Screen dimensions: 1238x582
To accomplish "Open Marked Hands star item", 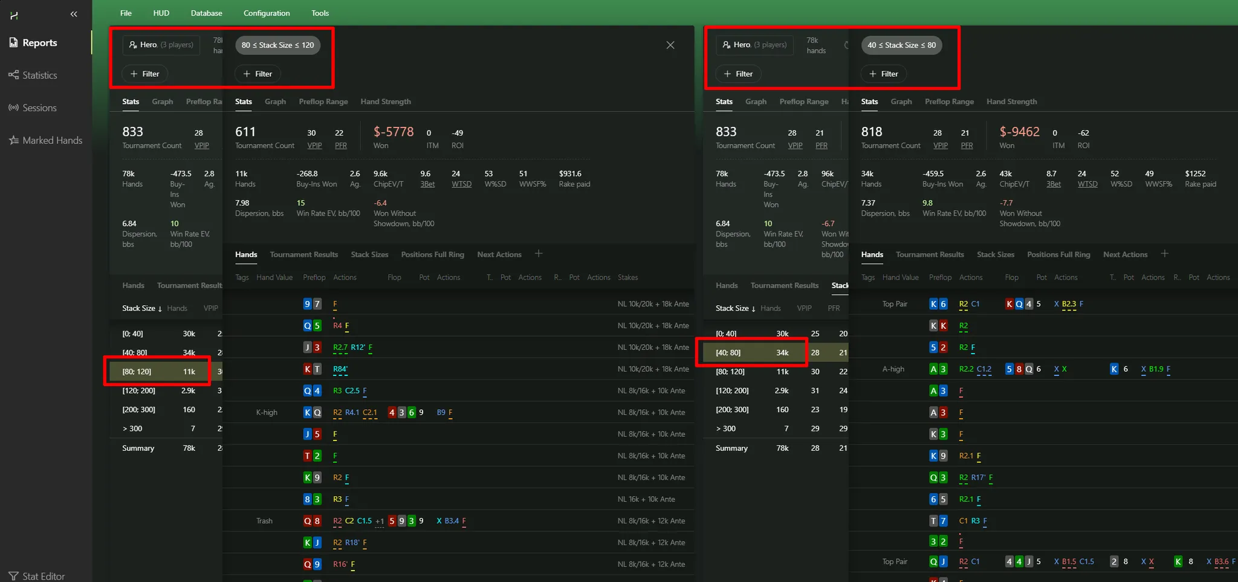I will (x=45, y=141).
